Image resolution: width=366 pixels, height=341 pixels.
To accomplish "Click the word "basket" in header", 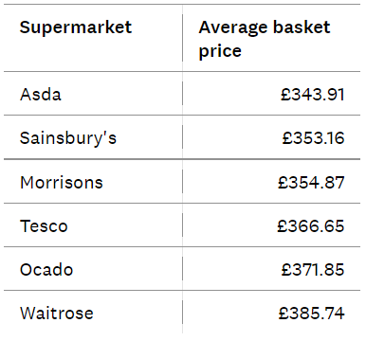I will point(302,27).
